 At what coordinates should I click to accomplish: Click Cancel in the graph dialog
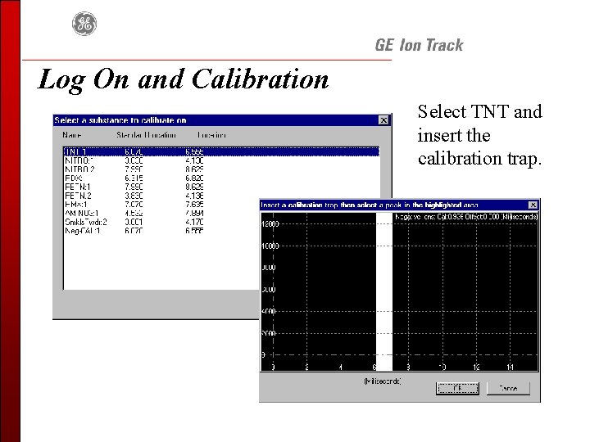coord(508,388)
